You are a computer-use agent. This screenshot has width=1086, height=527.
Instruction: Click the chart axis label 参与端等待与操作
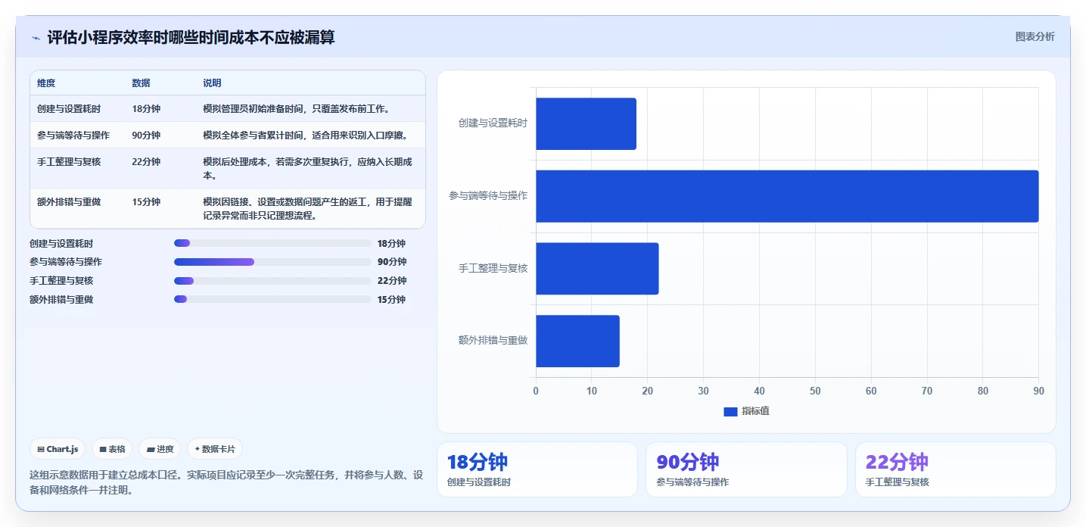[x=488, y=195]
